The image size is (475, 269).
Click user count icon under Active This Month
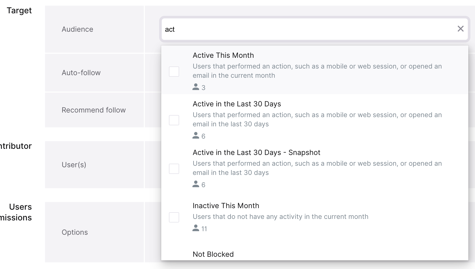pos(196,87)
